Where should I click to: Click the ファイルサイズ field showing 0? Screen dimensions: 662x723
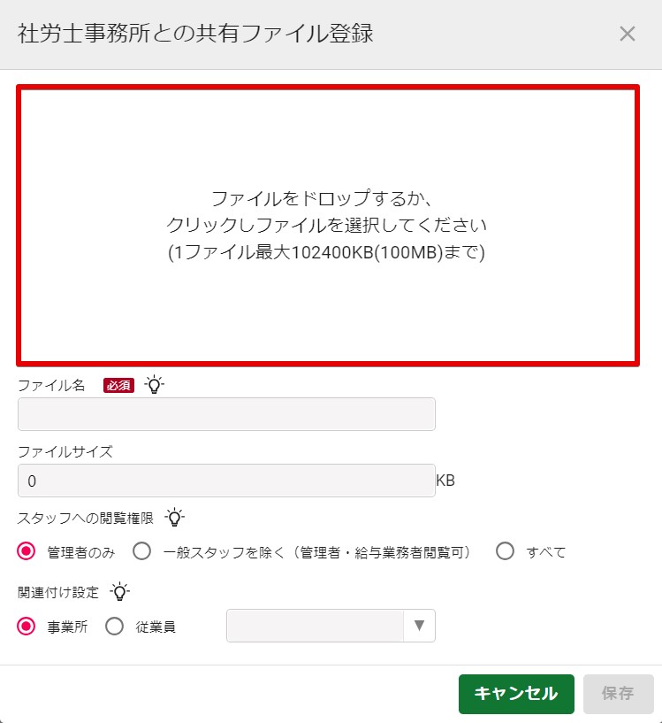[226, 481]
